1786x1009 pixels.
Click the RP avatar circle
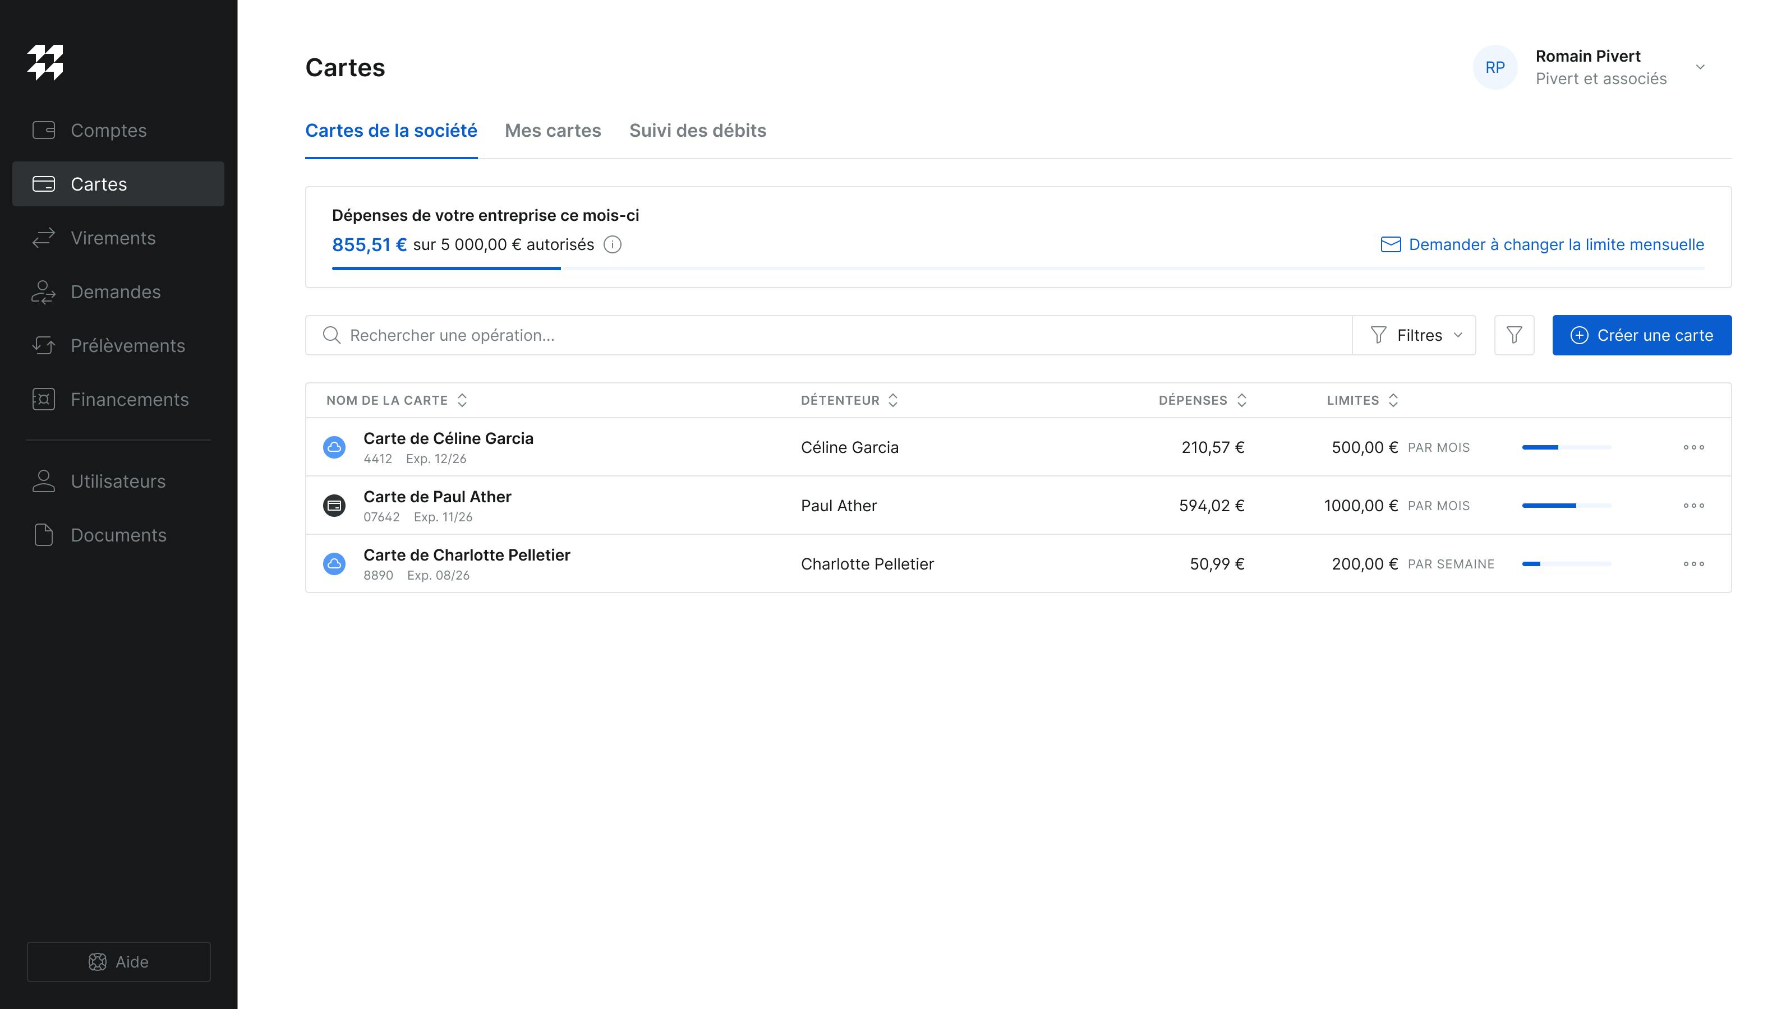(1495, 67)
